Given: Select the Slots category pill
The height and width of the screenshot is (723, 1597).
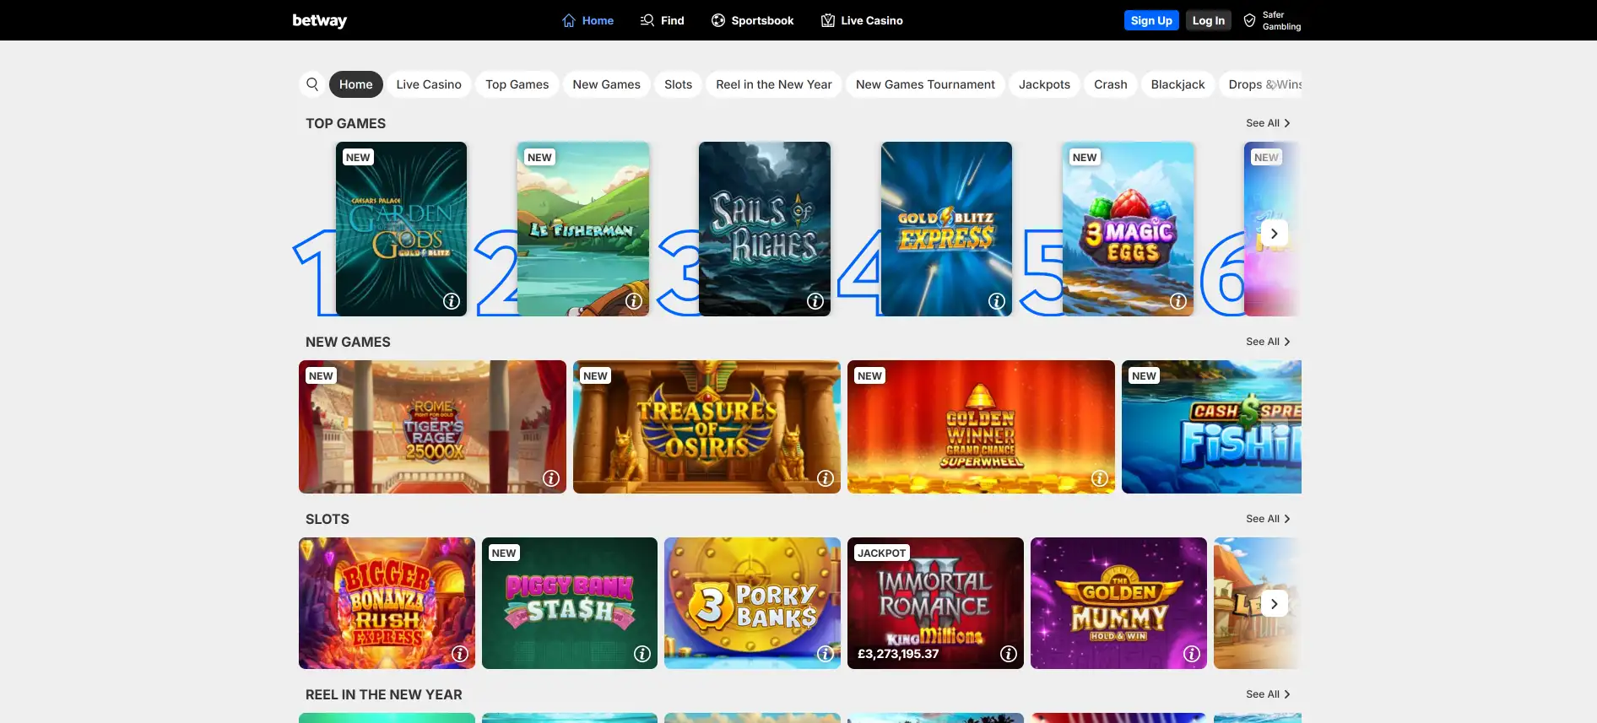Looking at the screenshot, I should [678, 84].
